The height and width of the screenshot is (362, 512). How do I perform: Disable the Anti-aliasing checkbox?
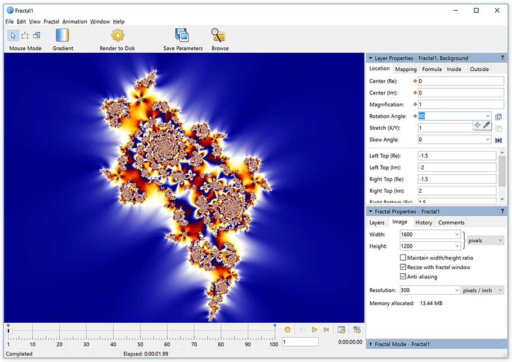403,277
